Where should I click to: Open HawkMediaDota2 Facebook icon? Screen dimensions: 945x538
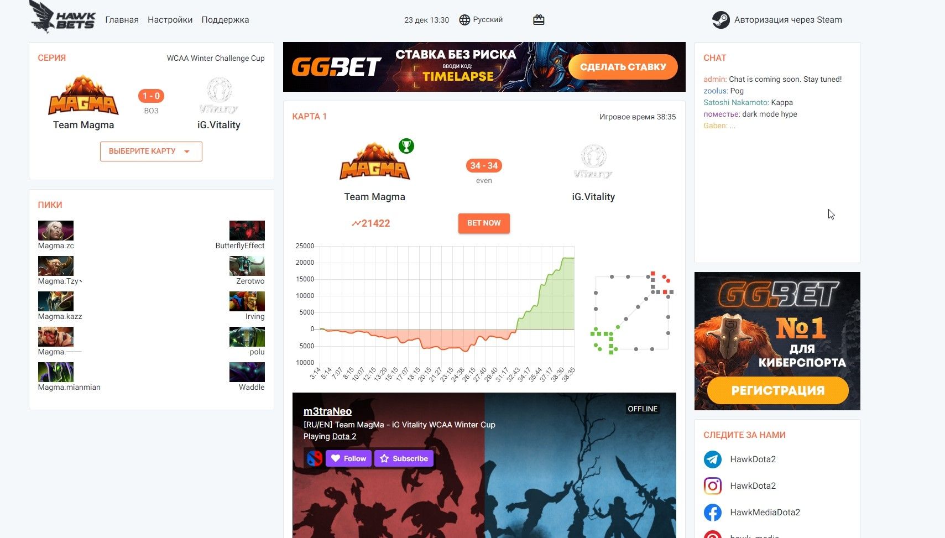tap(713, 512)
